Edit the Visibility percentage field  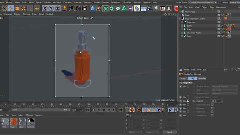tap(216, 101)
